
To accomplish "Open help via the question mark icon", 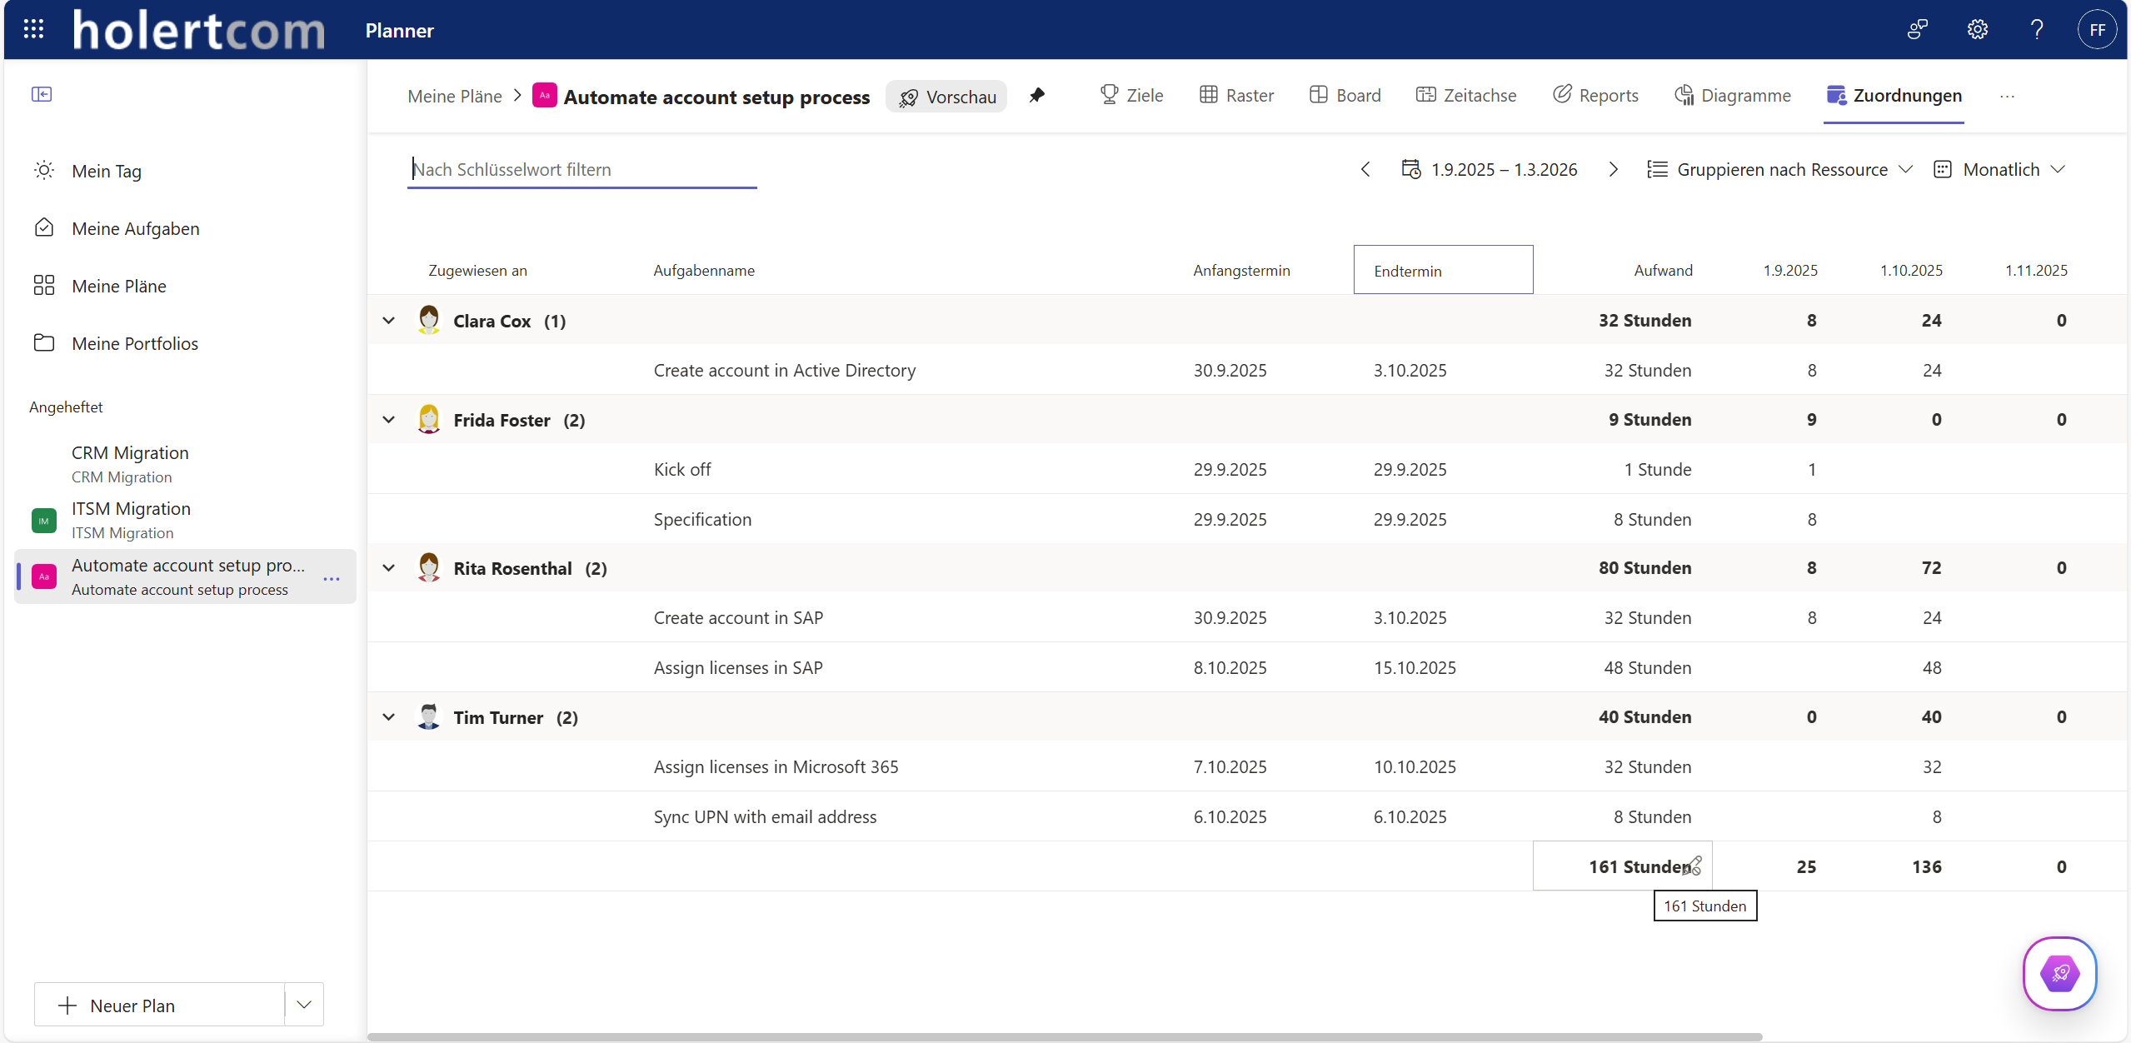I will click(x=2037, y=29).
